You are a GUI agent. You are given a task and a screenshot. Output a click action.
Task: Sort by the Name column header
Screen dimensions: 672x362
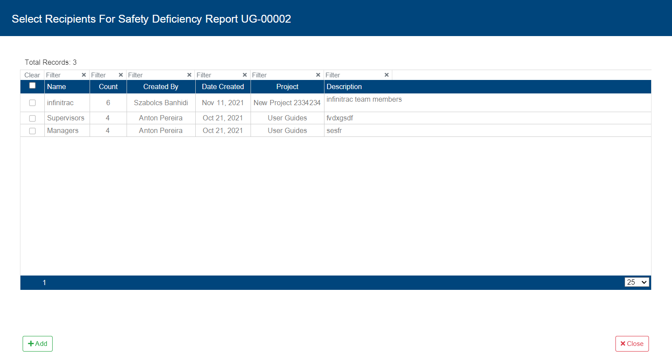coord(57,86)
